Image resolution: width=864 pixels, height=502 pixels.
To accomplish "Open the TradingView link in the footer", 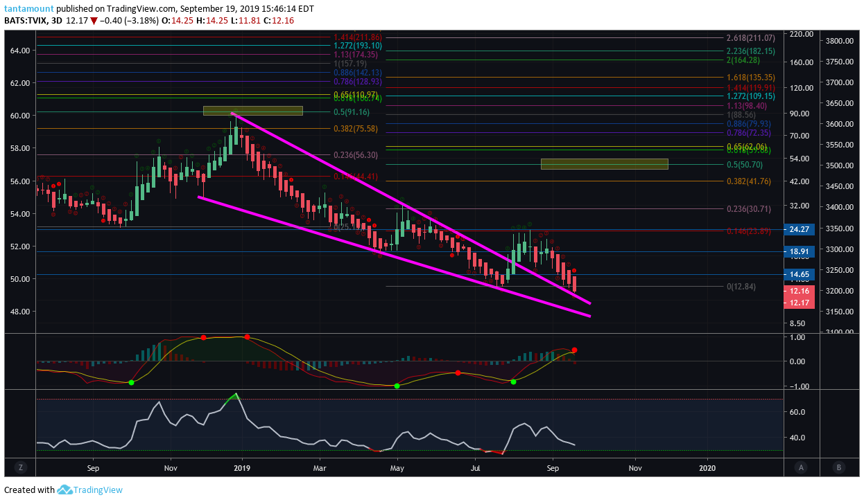I will click(x=97, y=490).
